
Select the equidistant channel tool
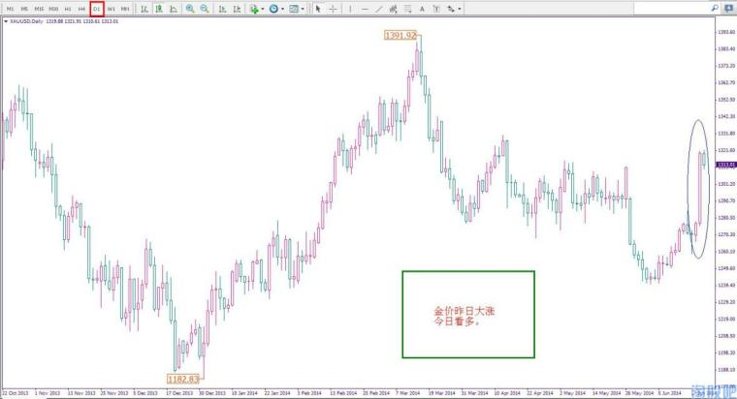394,9
